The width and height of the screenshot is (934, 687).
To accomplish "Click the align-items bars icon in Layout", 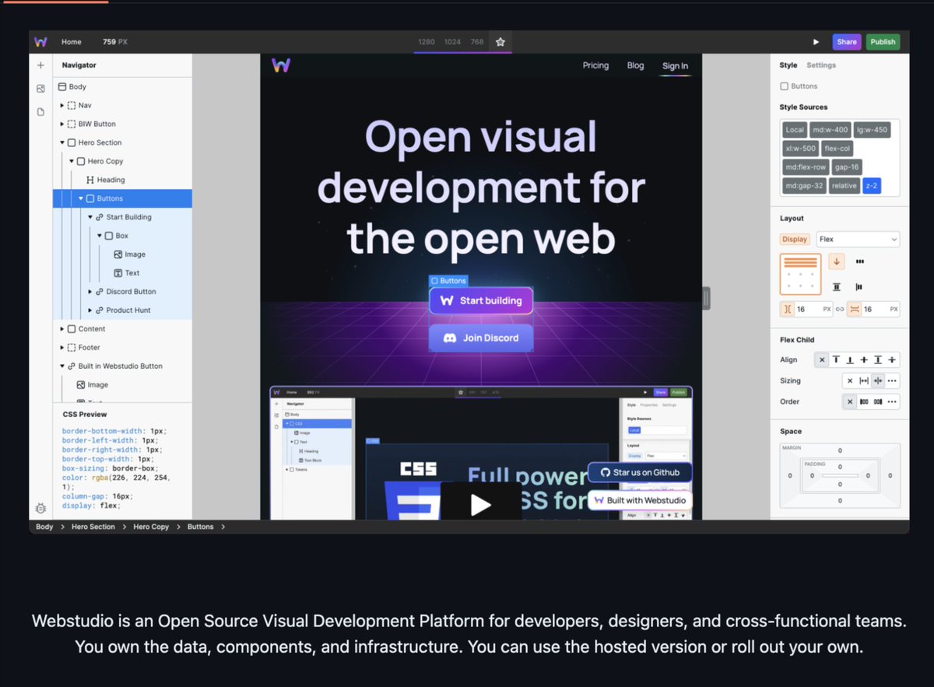I will (x=860, y=286).
